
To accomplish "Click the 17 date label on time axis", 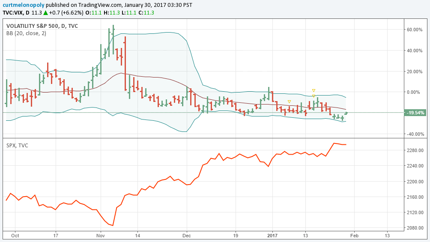I will coord(56,236).
